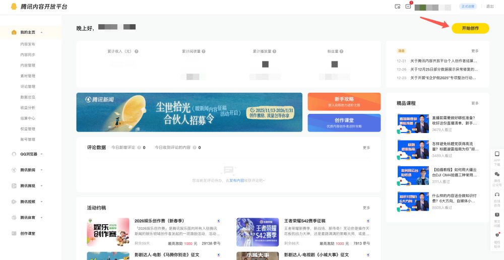Viewport: 504px width, 260px height.
Task: Click 更多 in the 消息 panel
Action: coord(475,51)
